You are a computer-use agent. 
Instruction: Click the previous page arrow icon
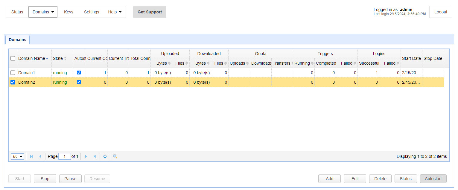pos(40,156)
